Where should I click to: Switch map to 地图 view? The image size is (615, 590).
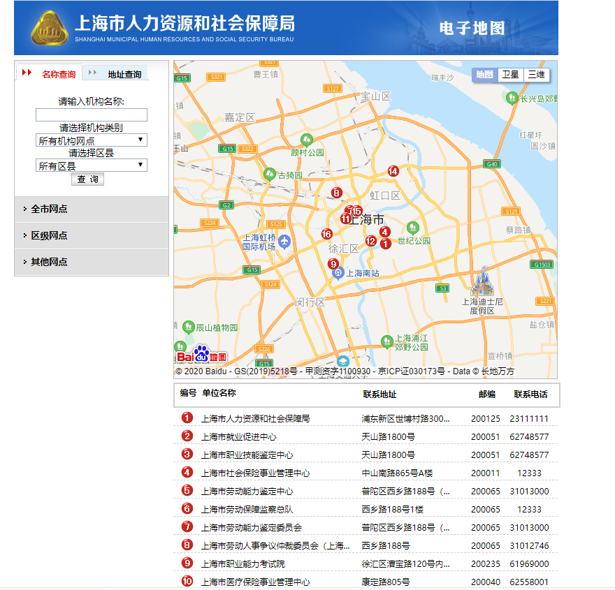(485, 75)
